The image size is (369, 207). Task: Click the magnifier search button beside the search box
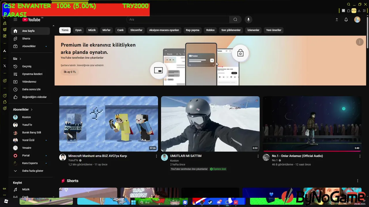click(236, 20)
